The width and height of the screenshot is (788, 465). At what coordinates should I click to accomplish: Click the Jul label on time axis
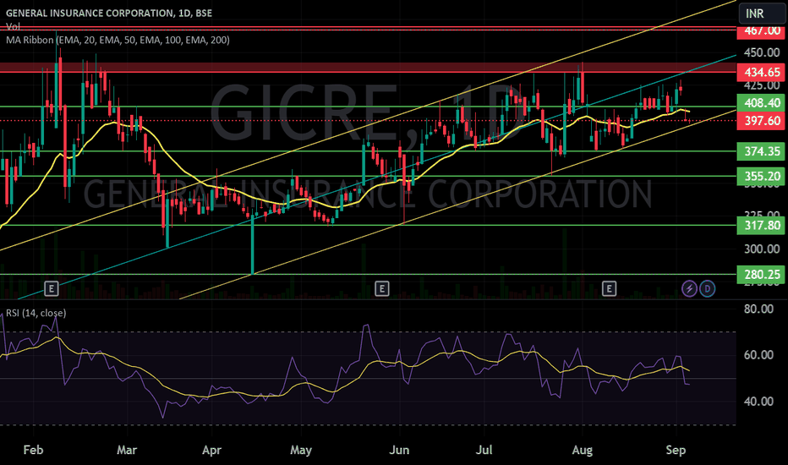(x=484, y=450)
